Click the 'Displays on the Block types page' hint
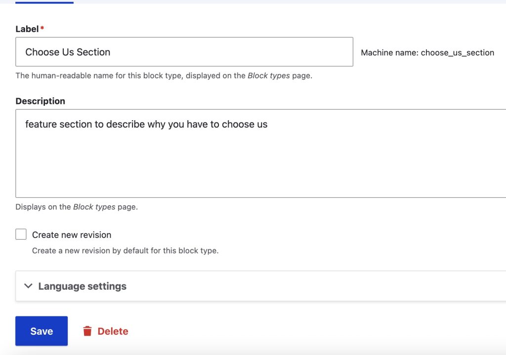 (77, 207)
